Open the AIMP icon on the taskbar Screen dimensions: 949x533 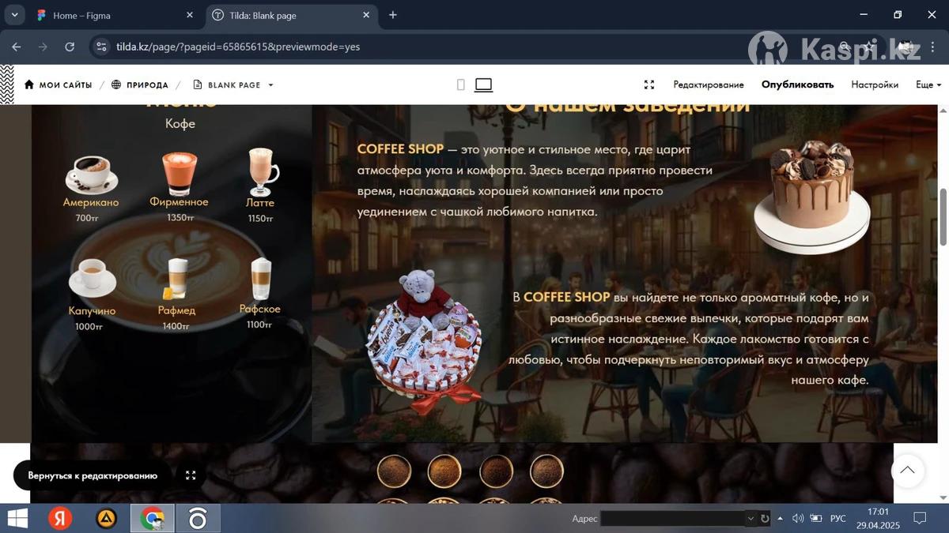(106, 518)
